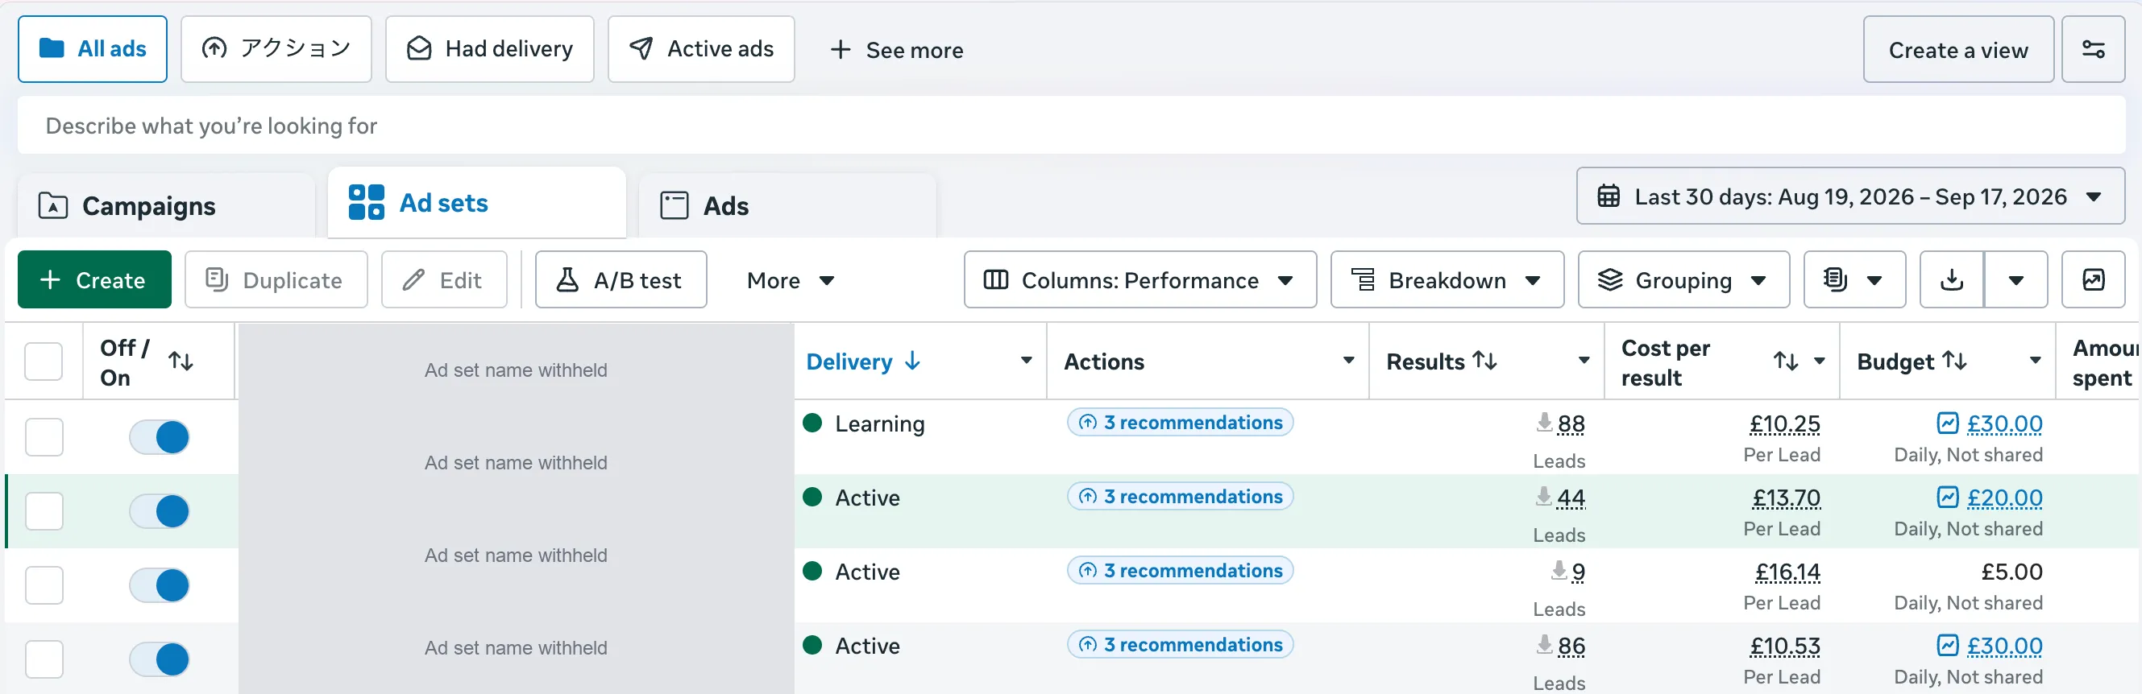Check the checkbox for the 9 leads row

pyautogui.click(x=44, y=585)
